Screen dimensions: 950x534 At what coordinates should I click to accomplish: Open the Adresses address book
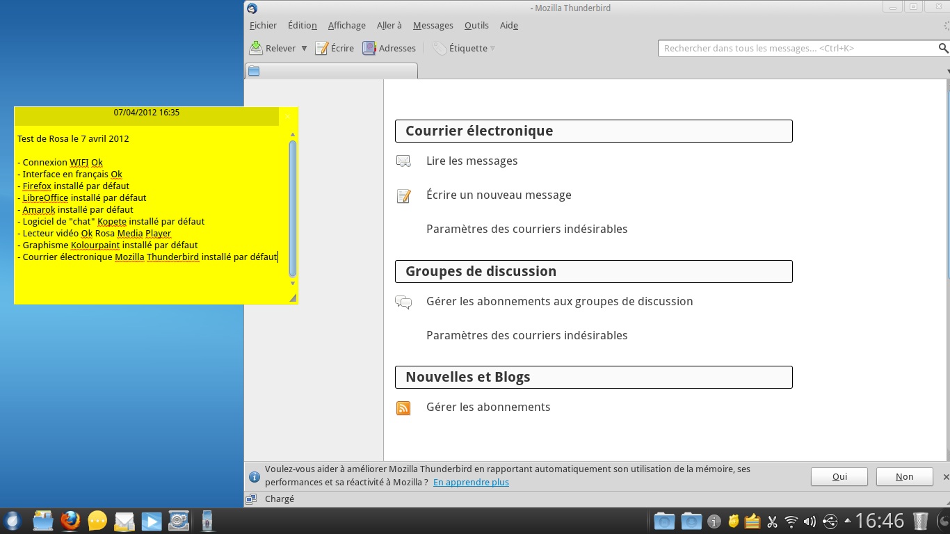[x=389, y=48]
